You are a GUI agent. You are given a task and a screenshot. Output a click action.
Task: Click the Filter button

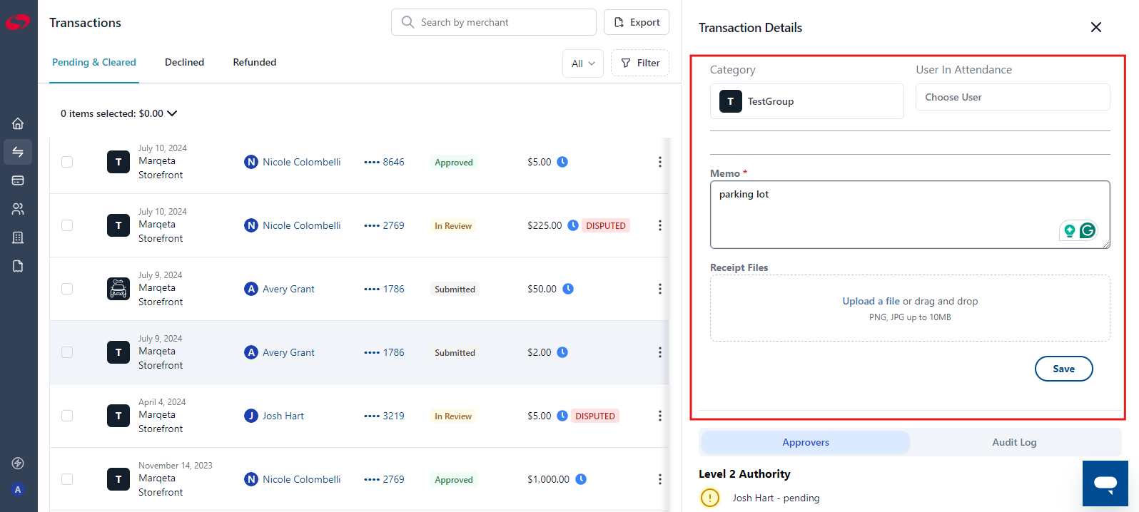tap(640, 63)
